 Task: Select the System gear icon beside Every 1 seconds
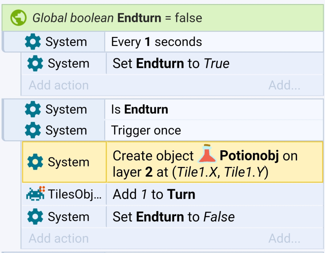(x=33, y=42)
